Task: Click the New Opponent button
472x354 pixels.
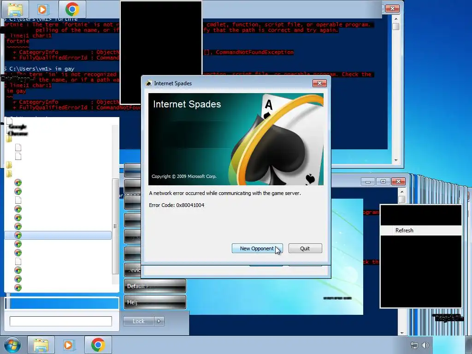Action: point(257,248)
